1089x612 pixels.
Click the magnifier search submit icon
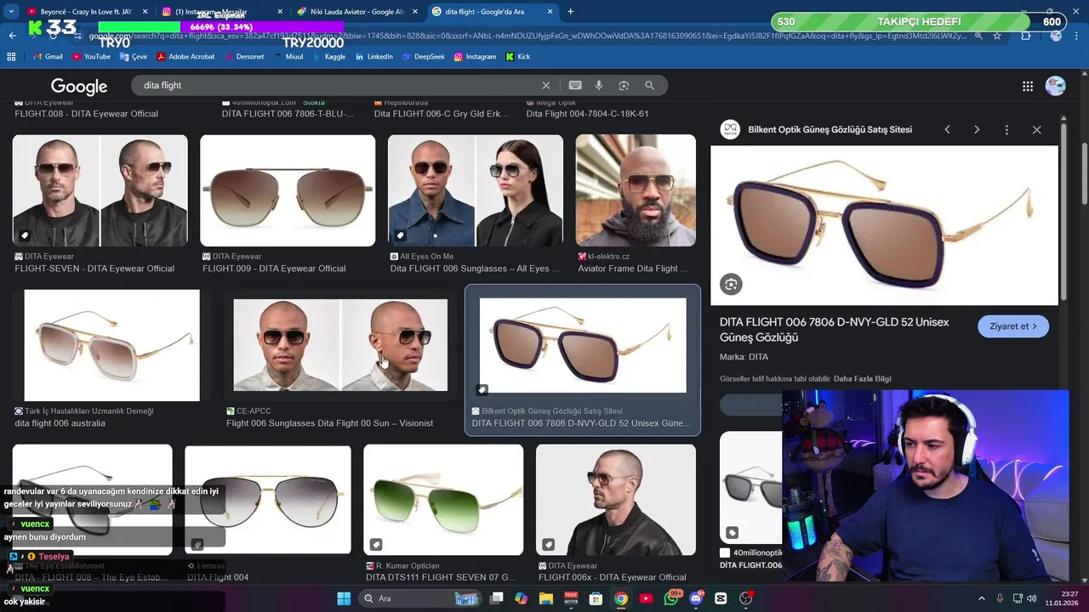tap(650, 85)
